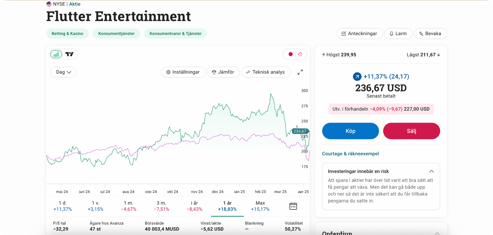Click the Ägare hos Avanza 47 st

pos(95,229)
